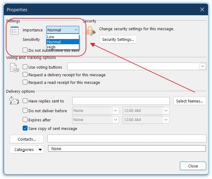Tick Do not deliver before checkbox

[25, 110]
